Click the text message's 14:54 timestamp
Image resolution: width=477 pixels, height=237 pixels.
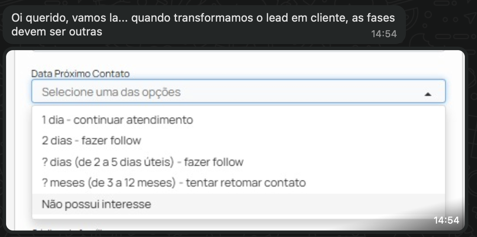point(384,34)
